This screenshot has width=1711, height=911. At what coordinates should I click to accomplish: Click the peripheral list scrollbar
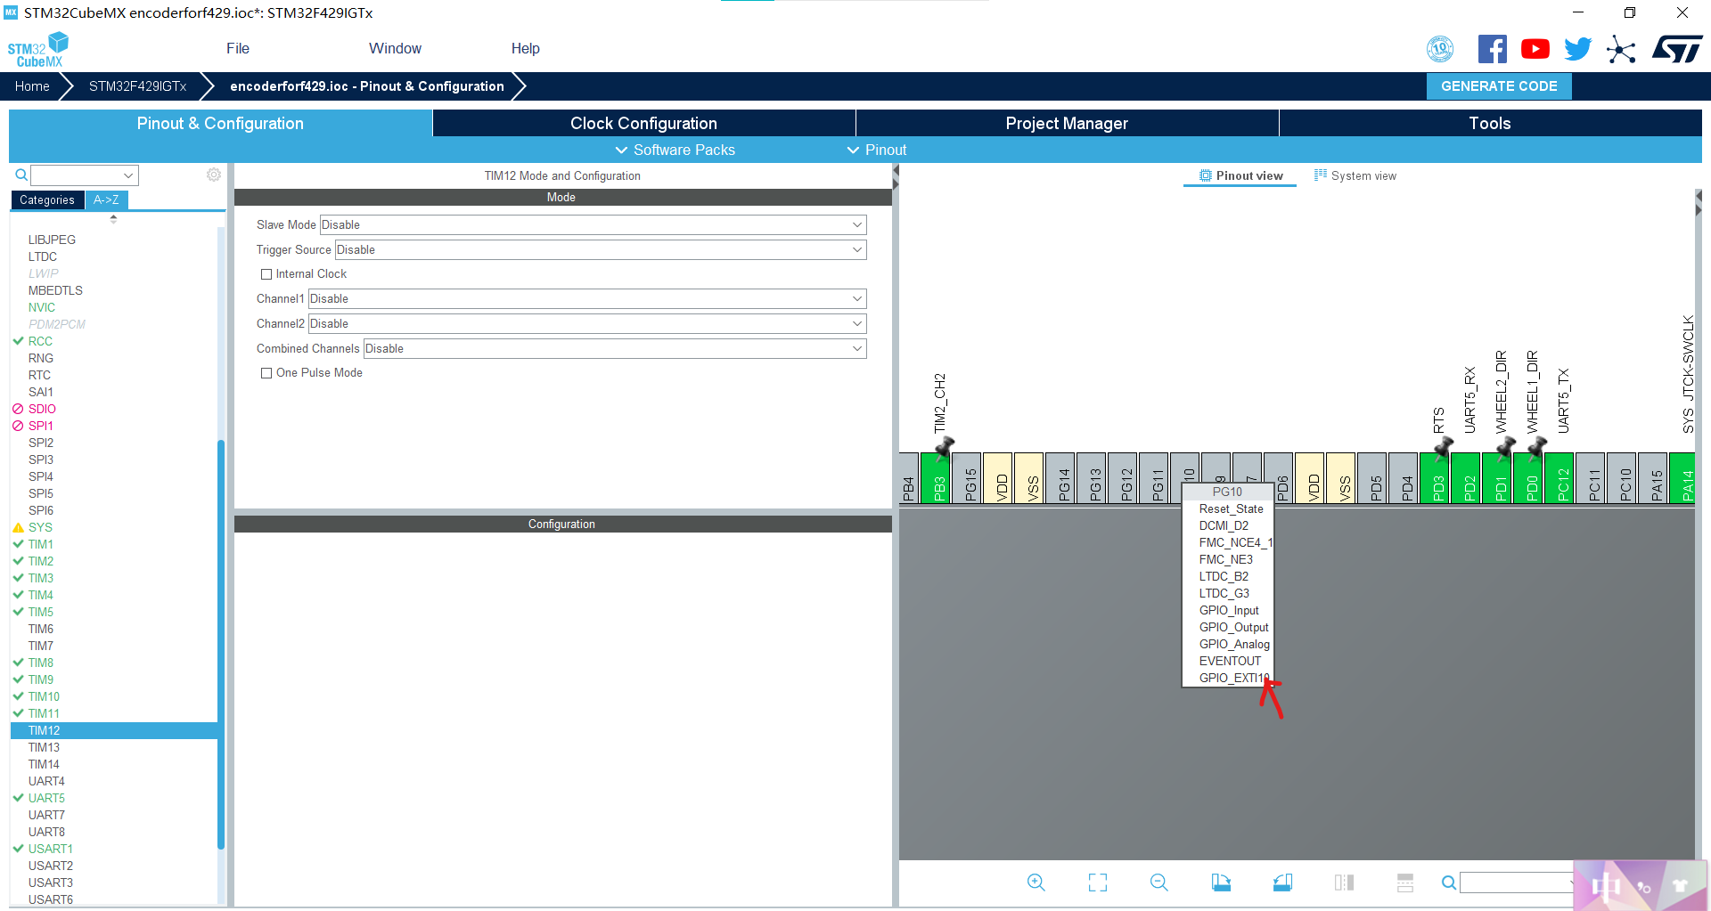(220, 644)
